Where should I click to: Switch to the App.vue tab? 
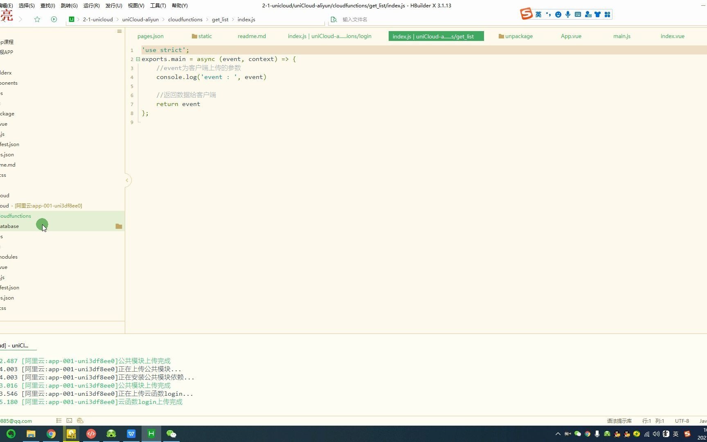pos(571,36)
